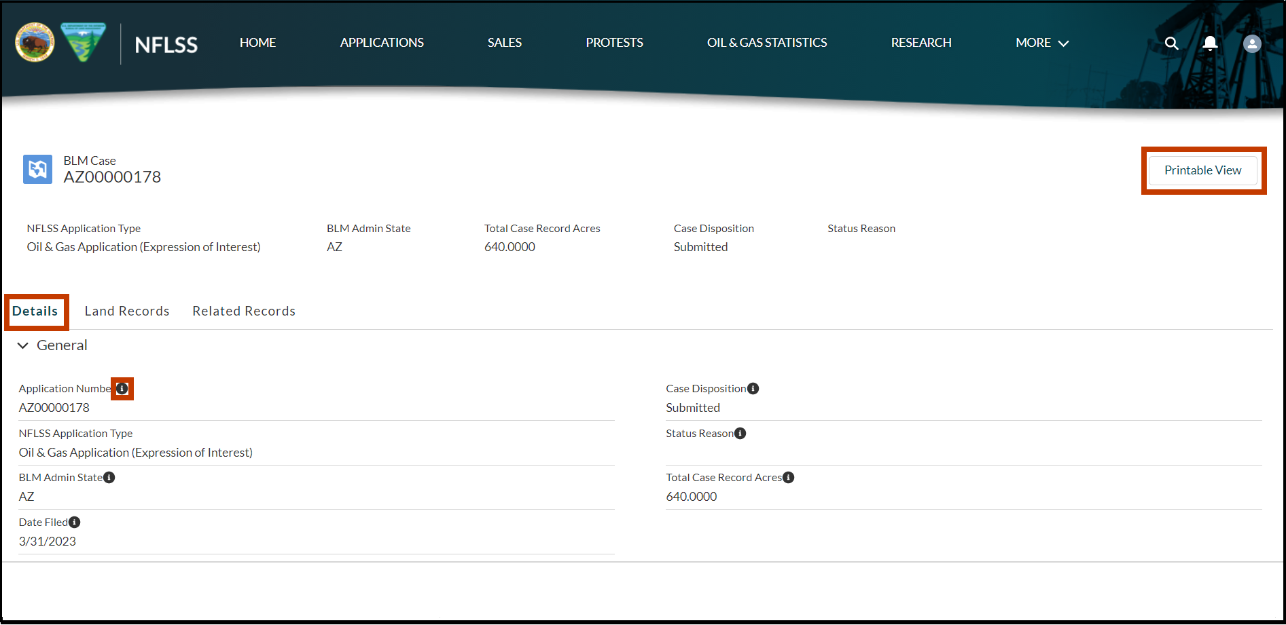Image resolution: width=1286 pixels, height=625 pixels.
Task: Click the Printable View button
Action: 1202,170
